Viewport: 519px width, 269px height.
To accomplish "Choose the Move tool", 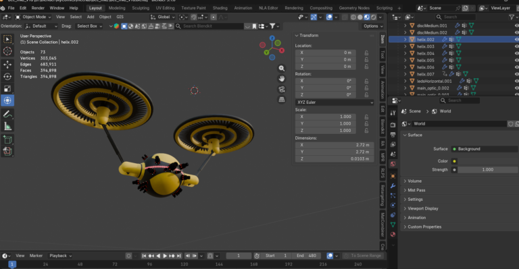I will click(x=7, y=65).
